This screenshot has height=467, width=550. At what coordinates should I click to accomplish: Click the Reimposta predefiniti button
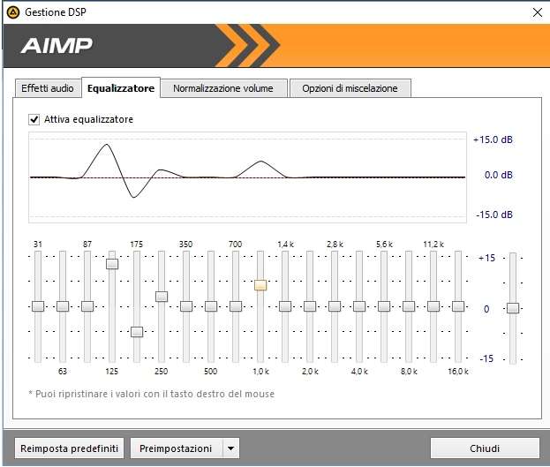click(69, 448)
